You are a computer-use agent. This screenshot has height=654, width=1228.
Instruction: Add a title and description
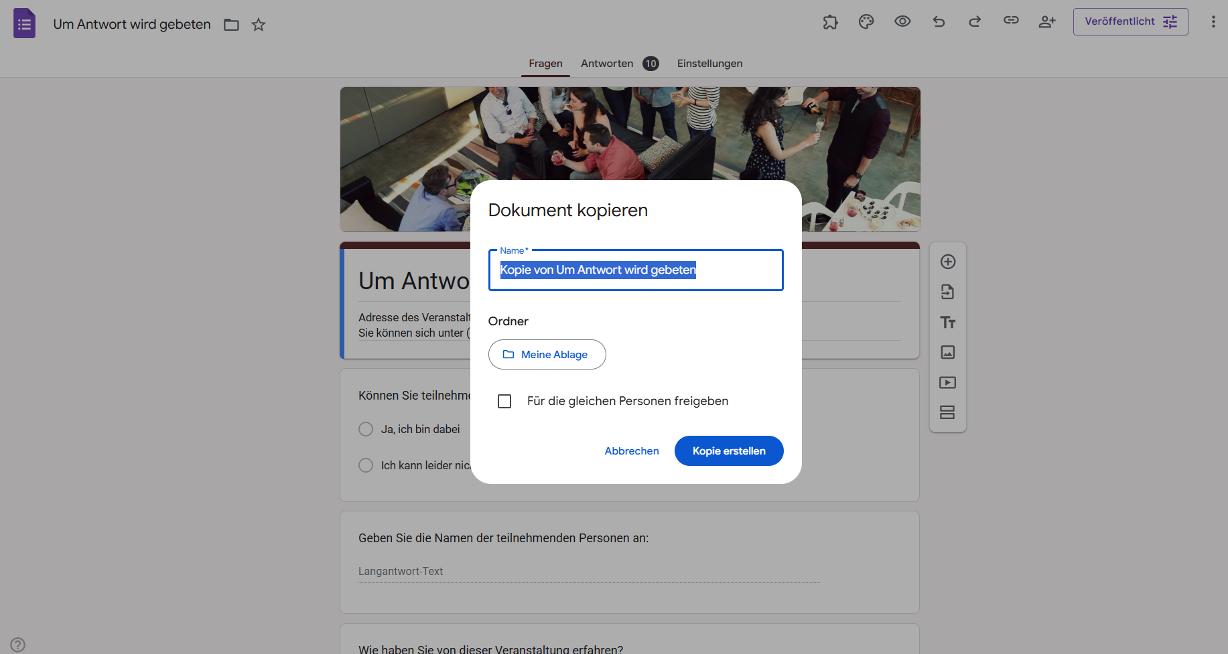coord(947,322)
